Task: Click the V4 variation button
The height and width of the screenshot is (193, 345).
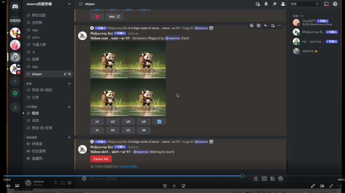Action: [x=144, y=130]
